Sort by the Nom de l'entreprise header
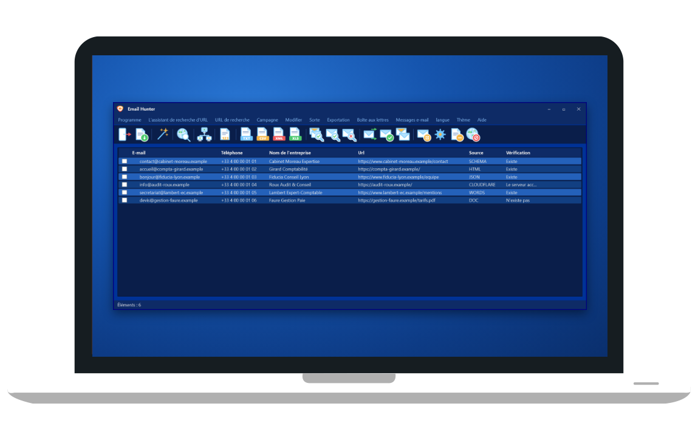 pyautogui.click(x=290, y=153)
